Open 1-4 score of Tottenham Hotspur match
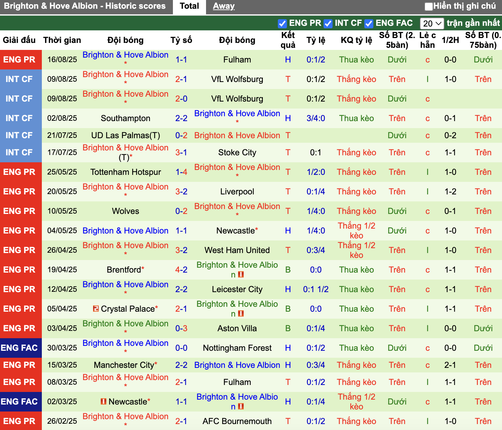Image resolution: width=502 pixels, height=430 pixels. pyautogui.click(x=181, y=172)
